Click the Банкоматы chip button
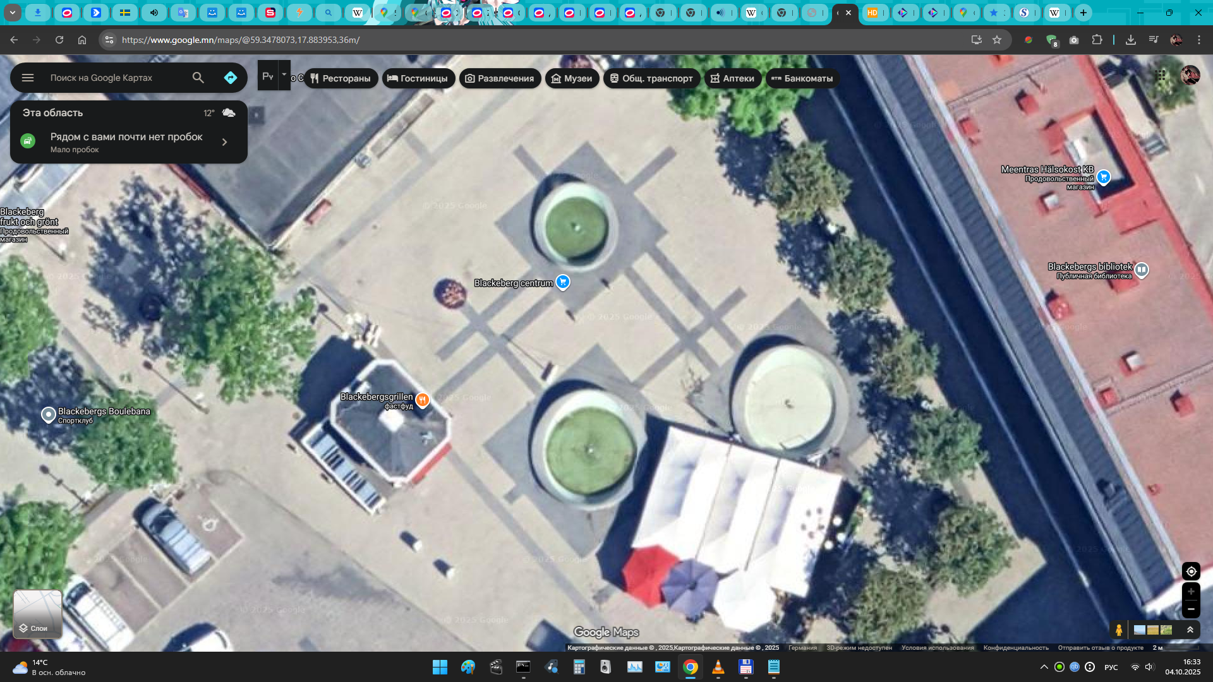 (802, 78)
